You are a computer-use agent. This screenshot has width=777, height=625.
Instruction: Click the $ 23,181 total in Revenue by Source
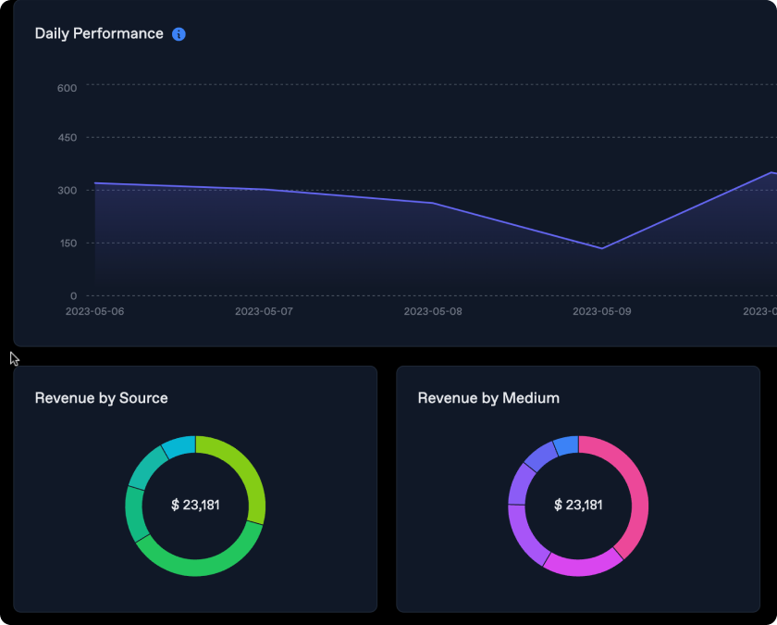[x=195, y=505]
